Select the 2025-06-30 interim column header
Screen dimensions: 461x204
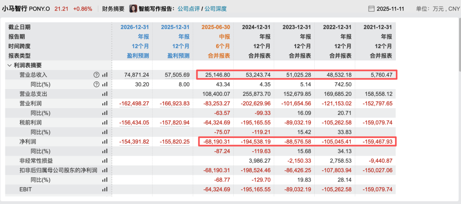(216, 27)
